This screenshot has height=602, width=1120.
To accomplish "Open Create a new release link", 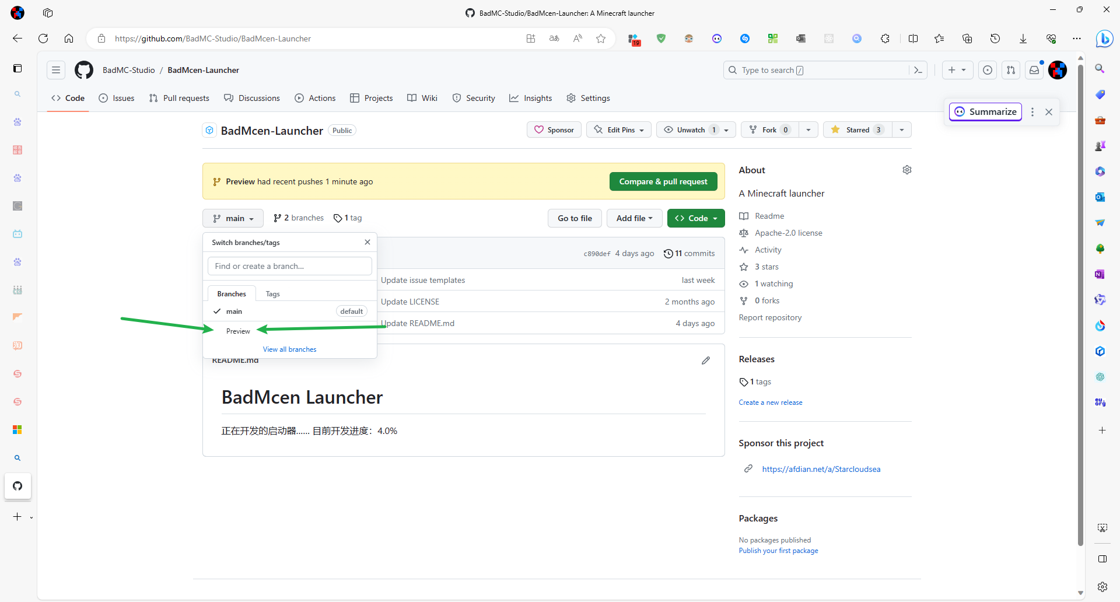I will (771, 402).
